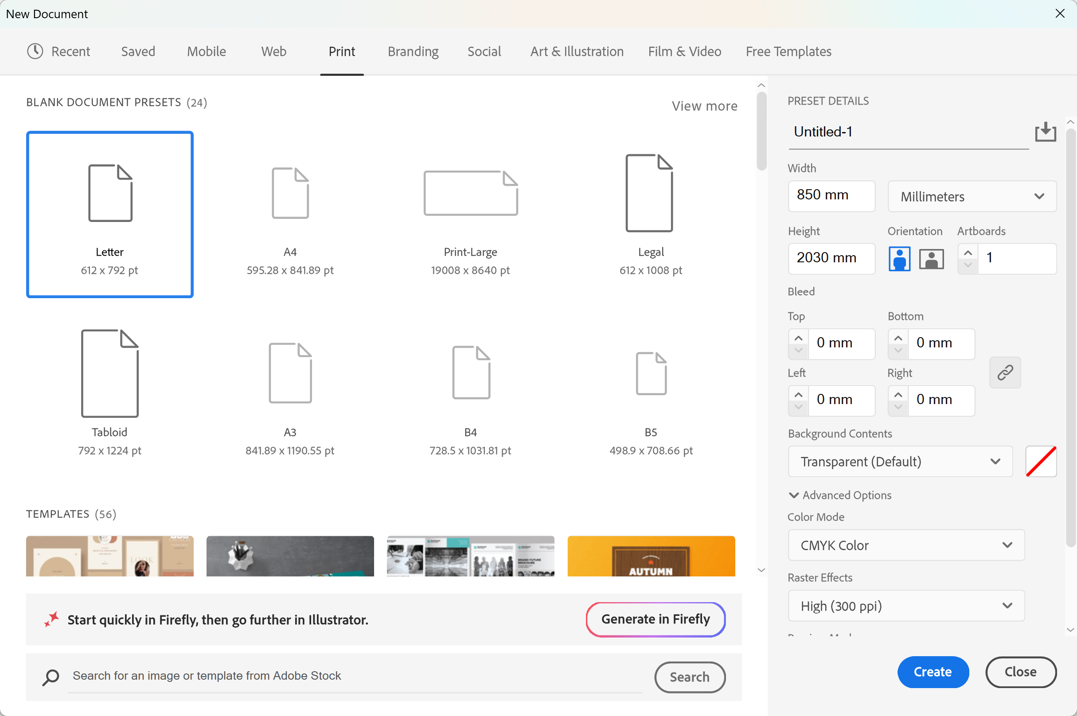Image resolution: width=1077 pixels, height=716 pixels.
Task: Increase Artboards count with up arrow
Action: click(968, 253)
